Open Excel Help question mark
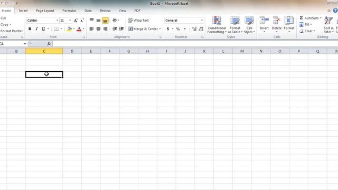 coord(335,11)
